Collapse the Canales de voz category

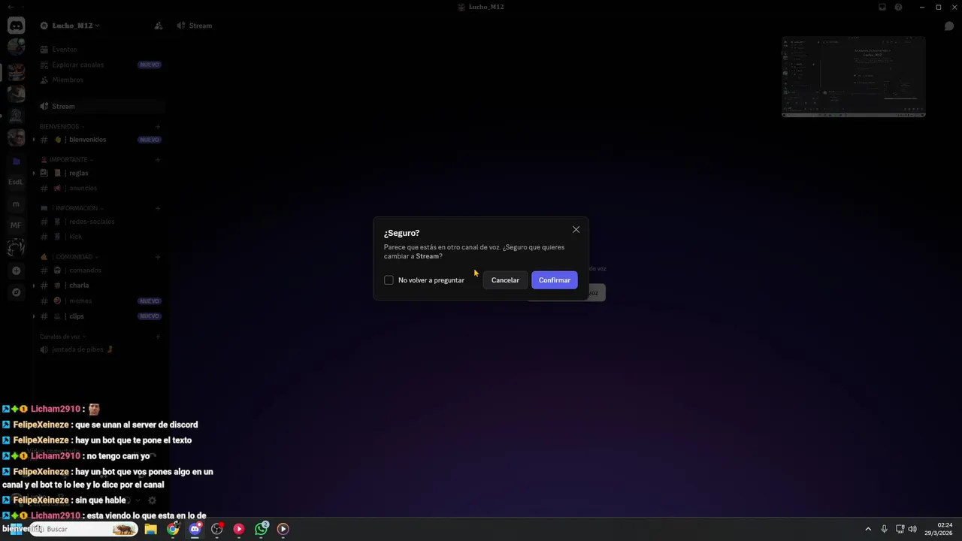(x=63, y=337)
